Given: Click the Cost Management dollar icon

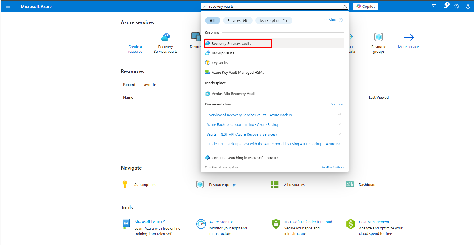Looking at the screenshot, I should [x=351, y=224].
